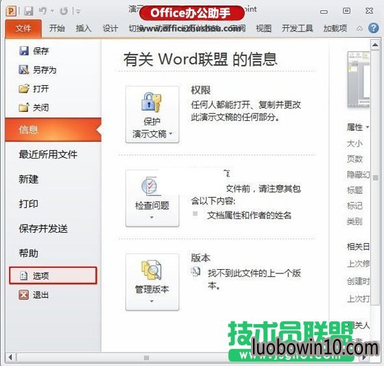Switch to the 开始 ribbon tab
The height and width of the screenshot is (366, 384).
pyautogui.click(x=57, y=28)
